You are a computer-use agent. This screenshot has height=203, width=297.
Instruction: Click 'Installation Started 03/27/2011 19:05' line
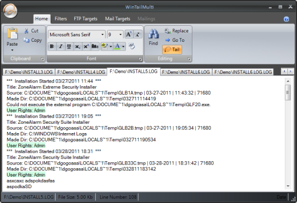(x=54, y=116)
